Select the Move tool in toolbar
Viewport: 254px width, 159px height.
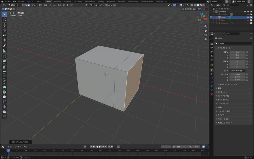[x=4, y=25]
